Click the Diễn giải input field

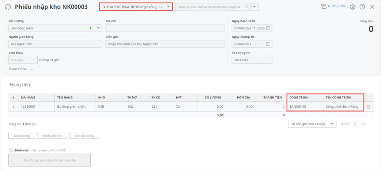[165, 44]
